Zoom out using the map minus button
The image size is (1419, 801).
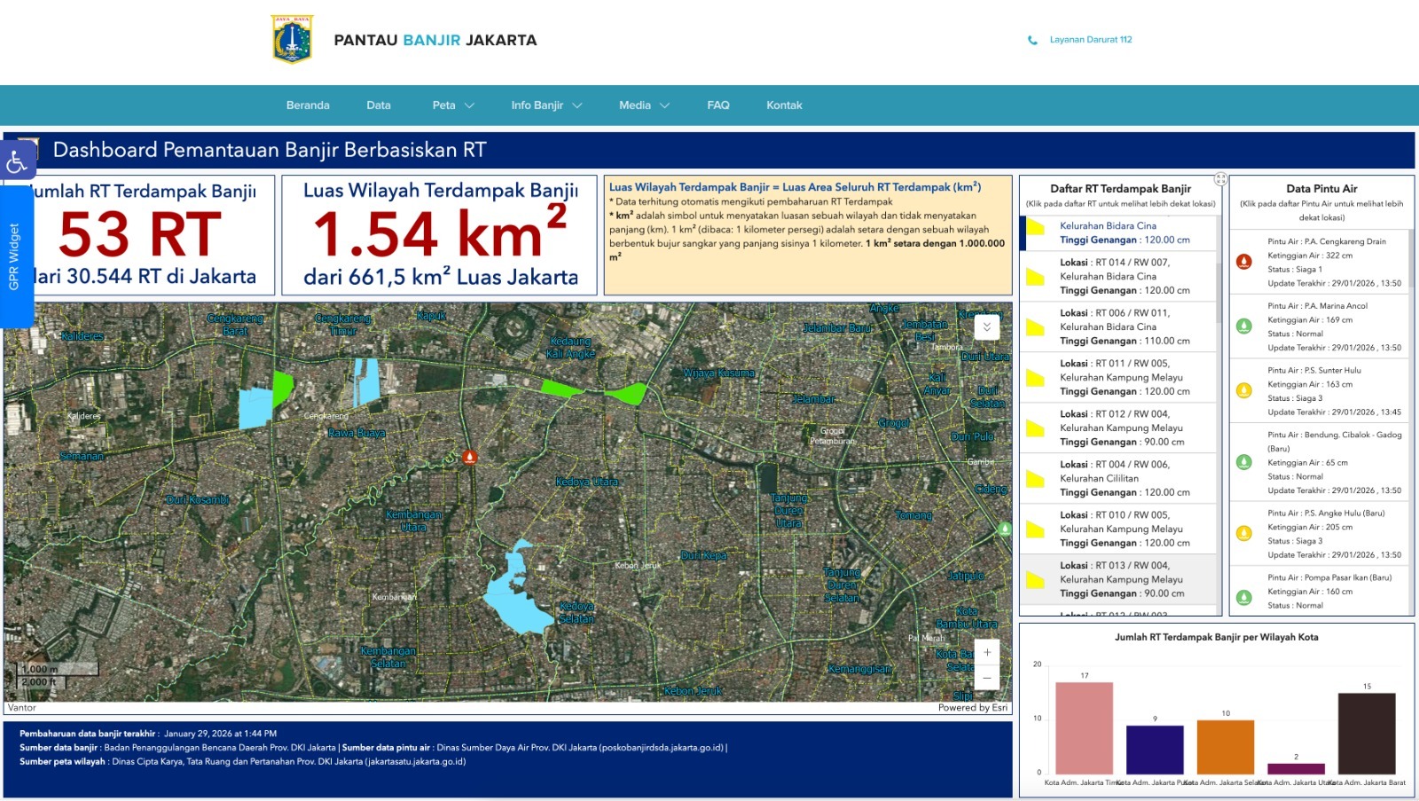(986, 678)
